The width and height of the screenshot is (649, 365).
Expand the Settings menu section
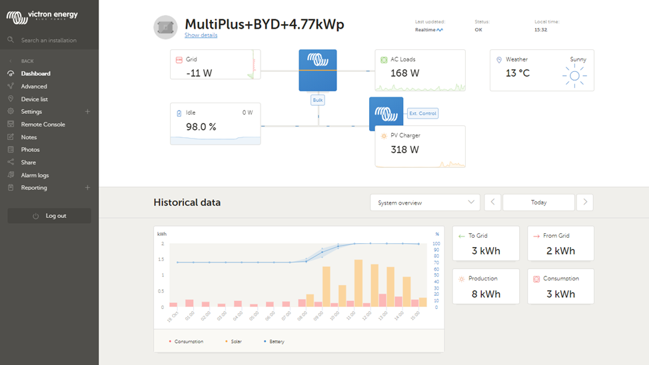[x=87, y=112]
